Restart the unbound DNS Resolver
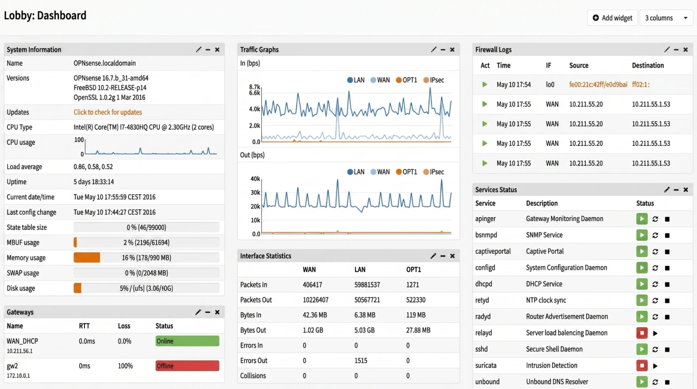 pos(655,382)
